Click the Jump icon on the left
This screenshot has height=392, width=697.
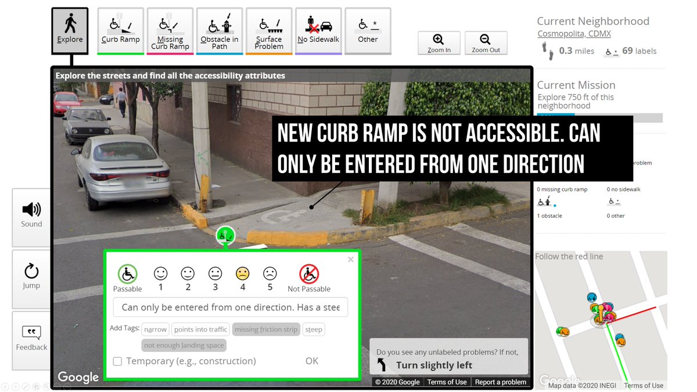point(31,279)
